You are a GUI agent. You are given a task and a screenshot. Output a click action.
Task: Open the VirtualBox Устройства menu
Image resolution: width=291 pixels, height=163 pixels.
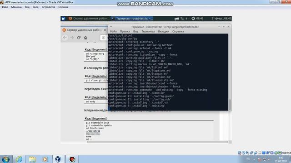(48, 7)
